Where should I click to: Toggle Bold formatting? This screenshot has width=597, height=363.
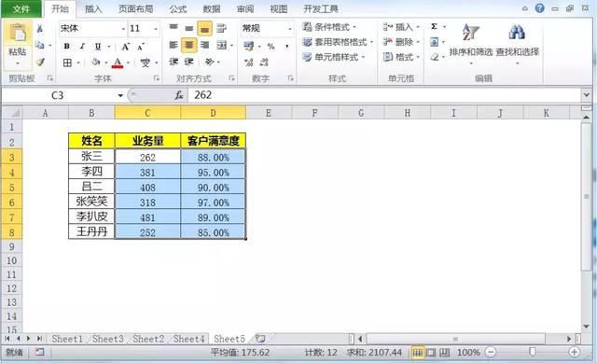pos(67,46)
